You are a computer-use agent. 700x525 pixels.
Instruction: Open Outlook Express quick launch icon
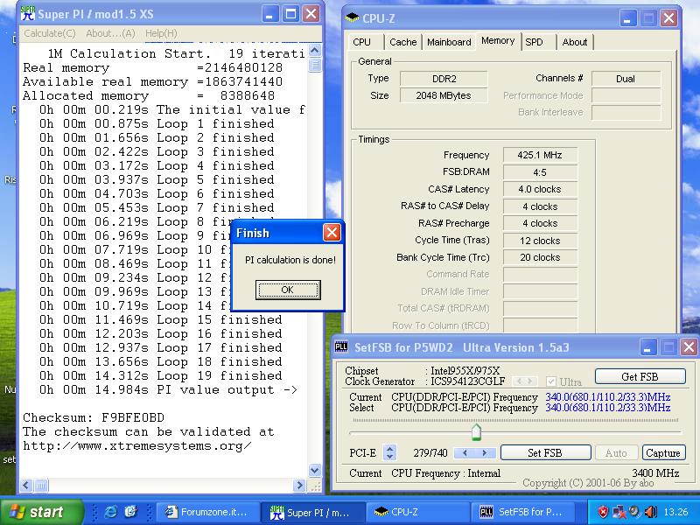click(x=130, y=512)
